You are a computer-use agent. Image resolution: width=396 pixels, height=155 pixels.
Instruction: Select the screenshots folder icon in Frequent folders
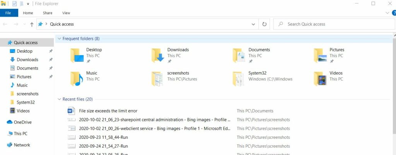[x=158, y=78]
